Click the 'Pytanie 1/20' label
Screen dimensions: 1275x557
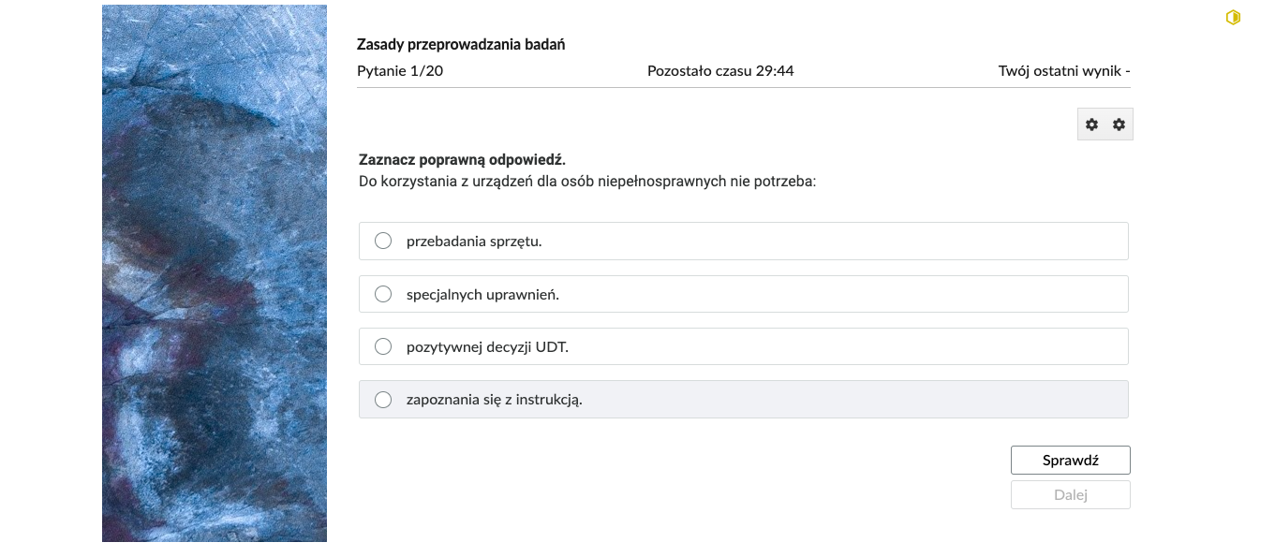[x=400, y=70]
